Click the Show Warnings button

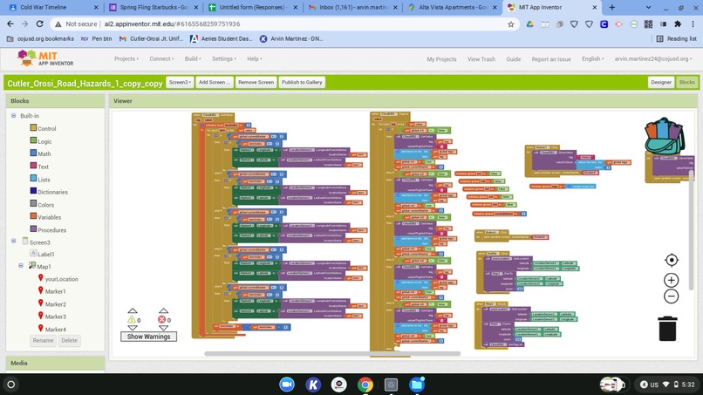pyautogui.click(x=148, y=337)
